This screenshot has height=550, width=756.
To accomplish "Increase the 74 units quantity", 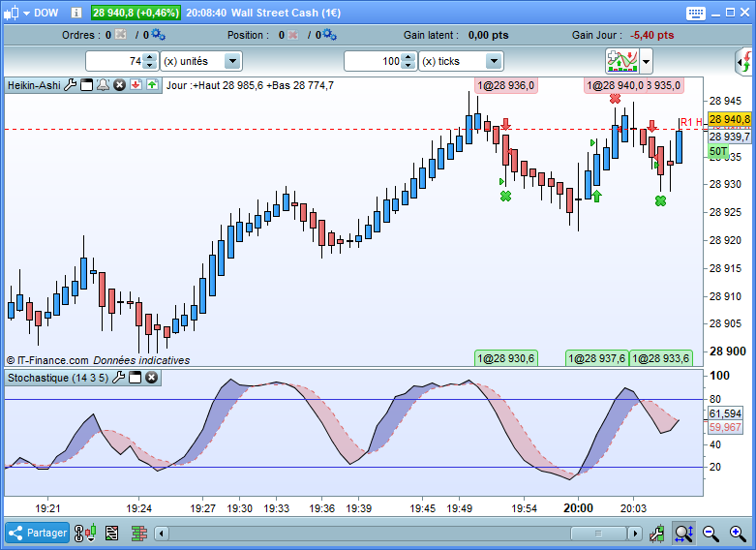I will [x=150, y=57].
